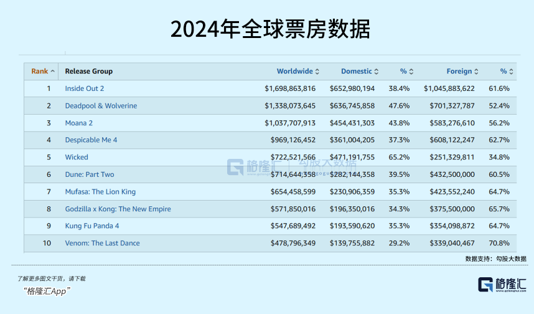Open the Moana 2 movie link

[79, 123]
